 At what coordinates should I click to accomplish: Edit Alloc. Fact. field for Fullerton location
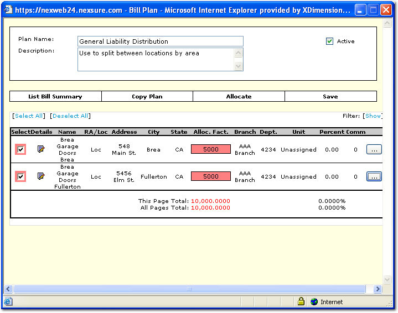tap(211, 176)
